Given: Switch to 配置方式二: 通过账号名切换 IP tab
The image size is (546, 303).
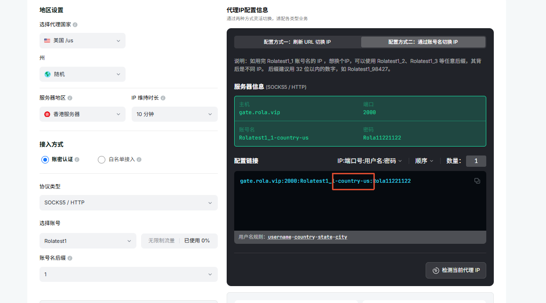Looking at the screenshot, I should 423,42.
